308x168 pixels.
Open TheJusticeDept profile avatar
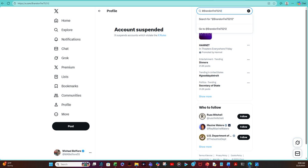pos(202,137)
